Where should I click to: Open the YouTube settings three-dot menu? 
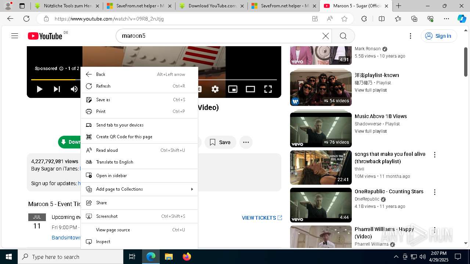coord(411,36)
